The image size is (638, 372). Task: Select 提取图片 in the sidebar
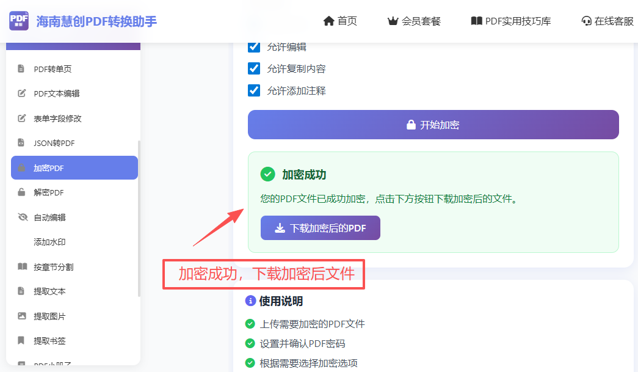tap(74, 316)
